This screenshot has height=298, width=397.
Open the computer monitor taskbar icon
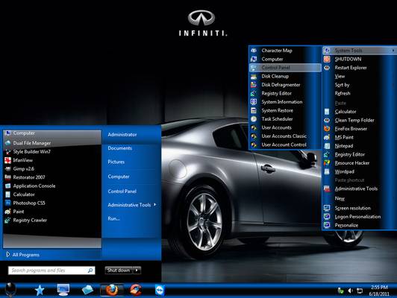click(x=63, y=290)
